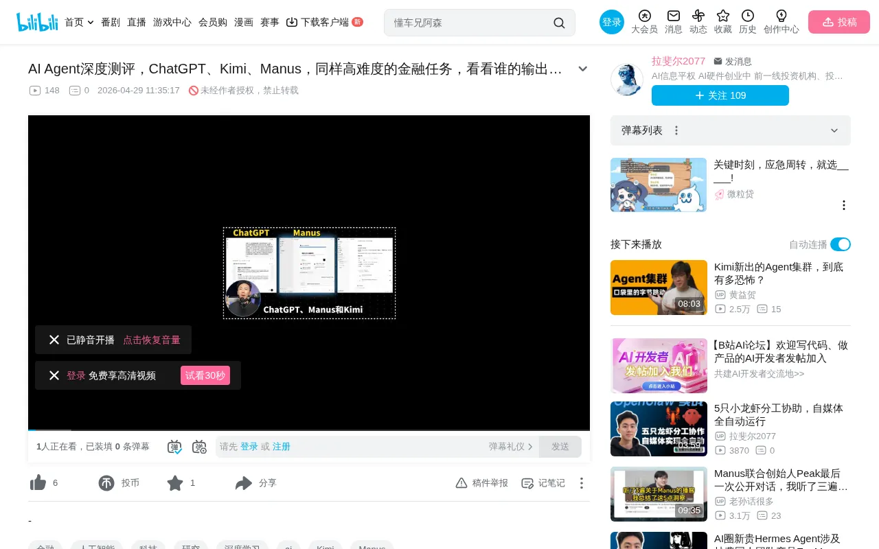The width and height of the screenshot is (879, 549).
Task: Close the 已静音开播 muted notice
Action: tap(54, 340)
